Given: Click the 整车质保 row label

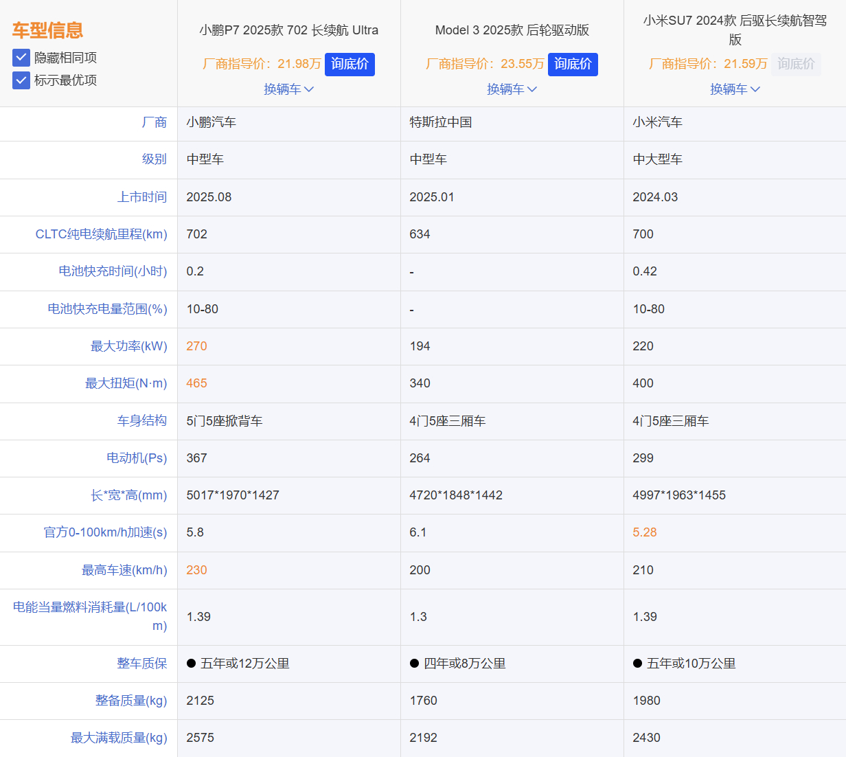Looking at the screenshot, I should point(142,664).
